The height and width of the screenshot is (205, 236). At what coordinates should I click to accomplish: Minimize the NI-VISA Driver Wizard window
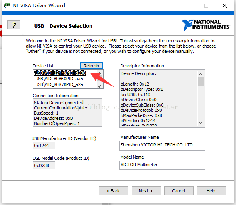click(x=188, y=6)
